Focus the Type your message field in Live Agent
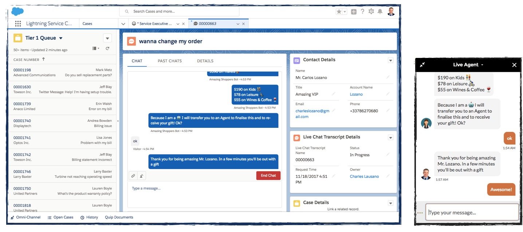523x232 pixels. (x=472, y=212)
